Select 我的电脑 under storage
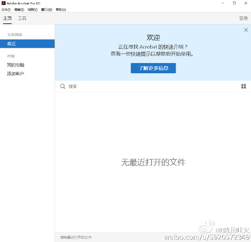Screen dimensions: 251x242 tap(16, 65)
